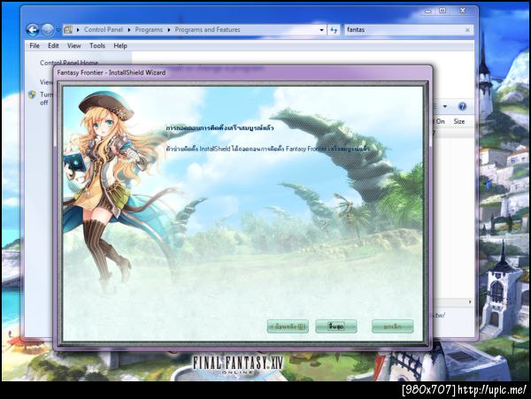The image size is (531, 399).
Task: Minimize the Programs and Features window
Action: pos(428,11)
